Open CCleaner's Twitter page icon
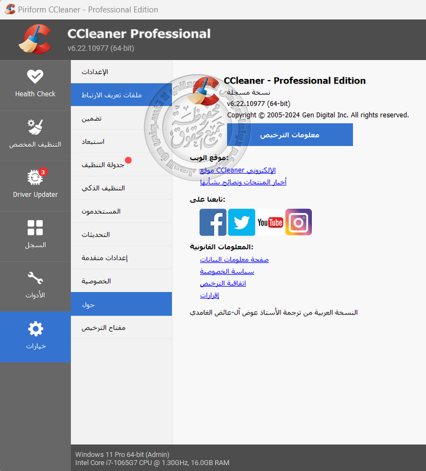The width and height of the screenshot is (426, 471). (x=241, y=223)
